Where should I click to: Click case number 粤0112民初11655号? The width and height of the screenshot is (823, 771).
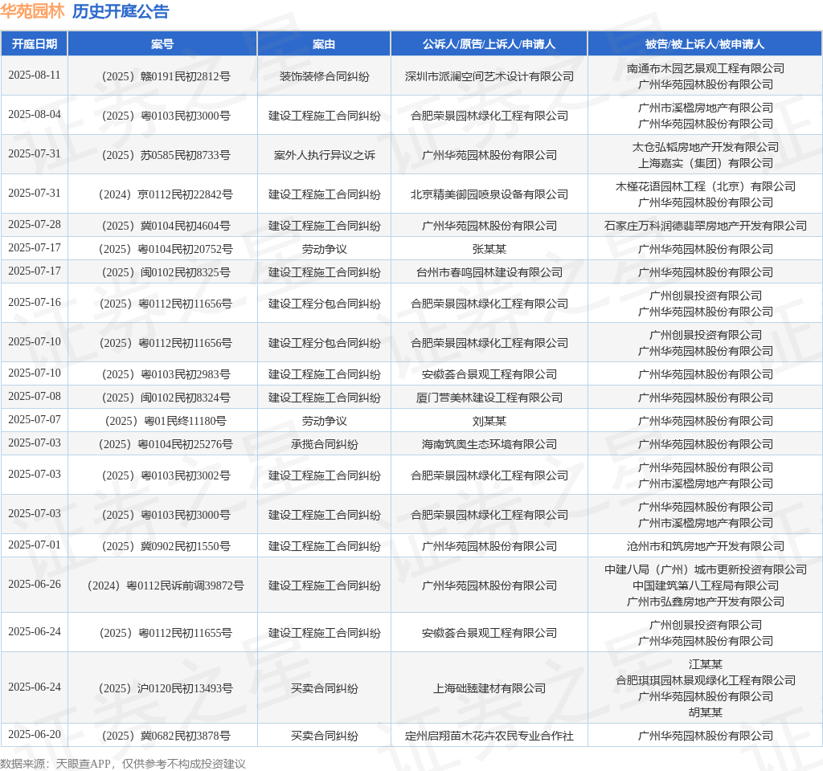(166, 633)
